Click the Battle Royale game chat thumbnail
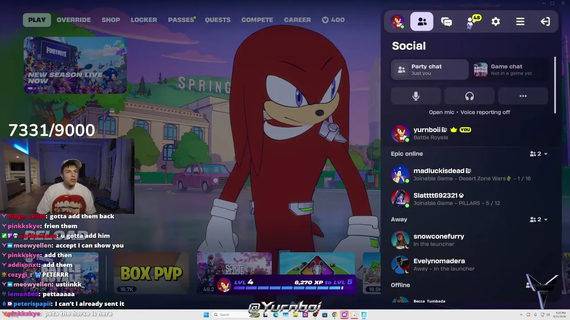Screen dimensions: 570x320 tap(480, 70)
